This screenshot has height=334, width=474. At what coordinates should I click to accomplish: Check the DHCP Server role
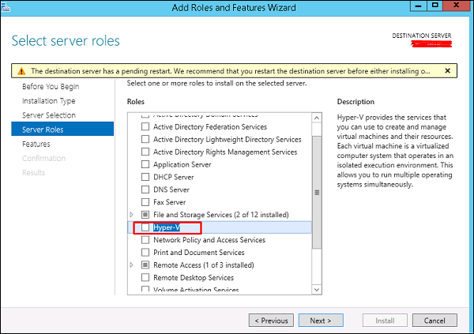point(145,177)
